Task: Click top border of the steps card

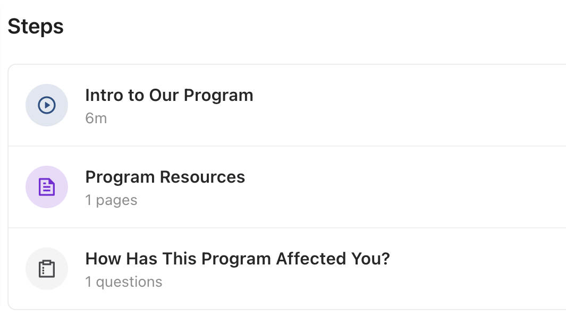Action: (x=287, y=65)
